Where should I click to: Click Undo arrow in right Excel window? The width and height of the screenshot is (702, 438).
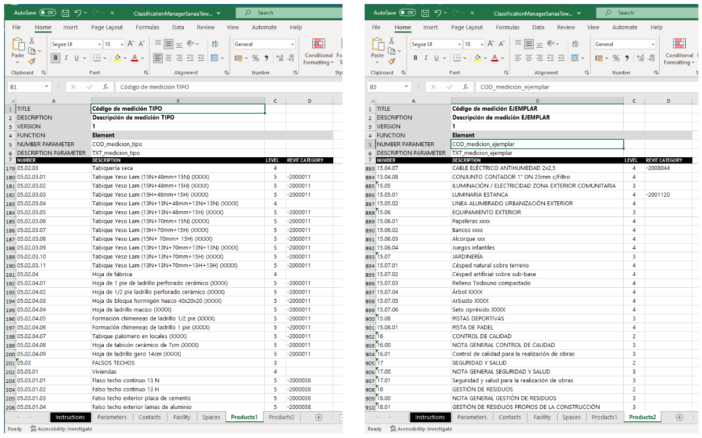[x=439, y=12]
